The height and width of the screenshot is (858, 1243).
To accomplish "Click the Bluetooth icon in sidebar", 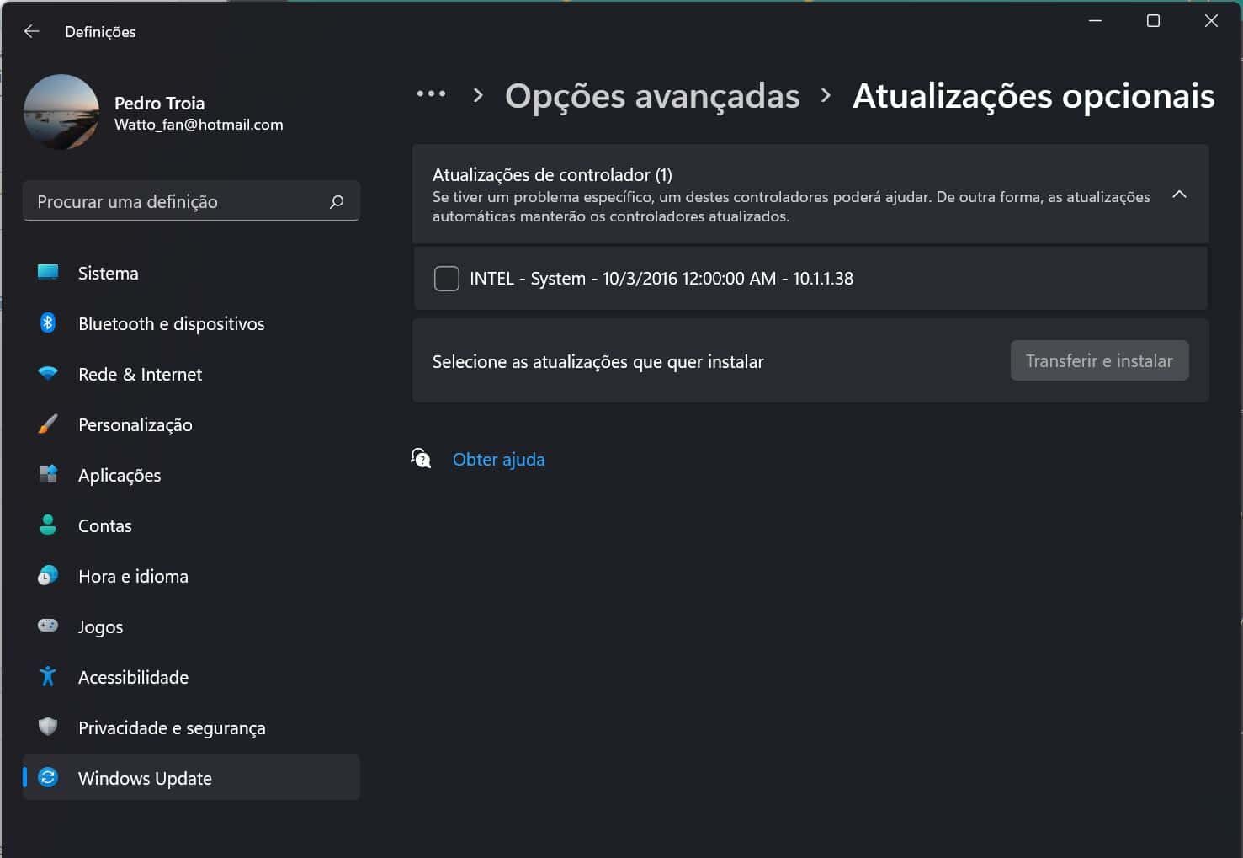I will point(48,322).
